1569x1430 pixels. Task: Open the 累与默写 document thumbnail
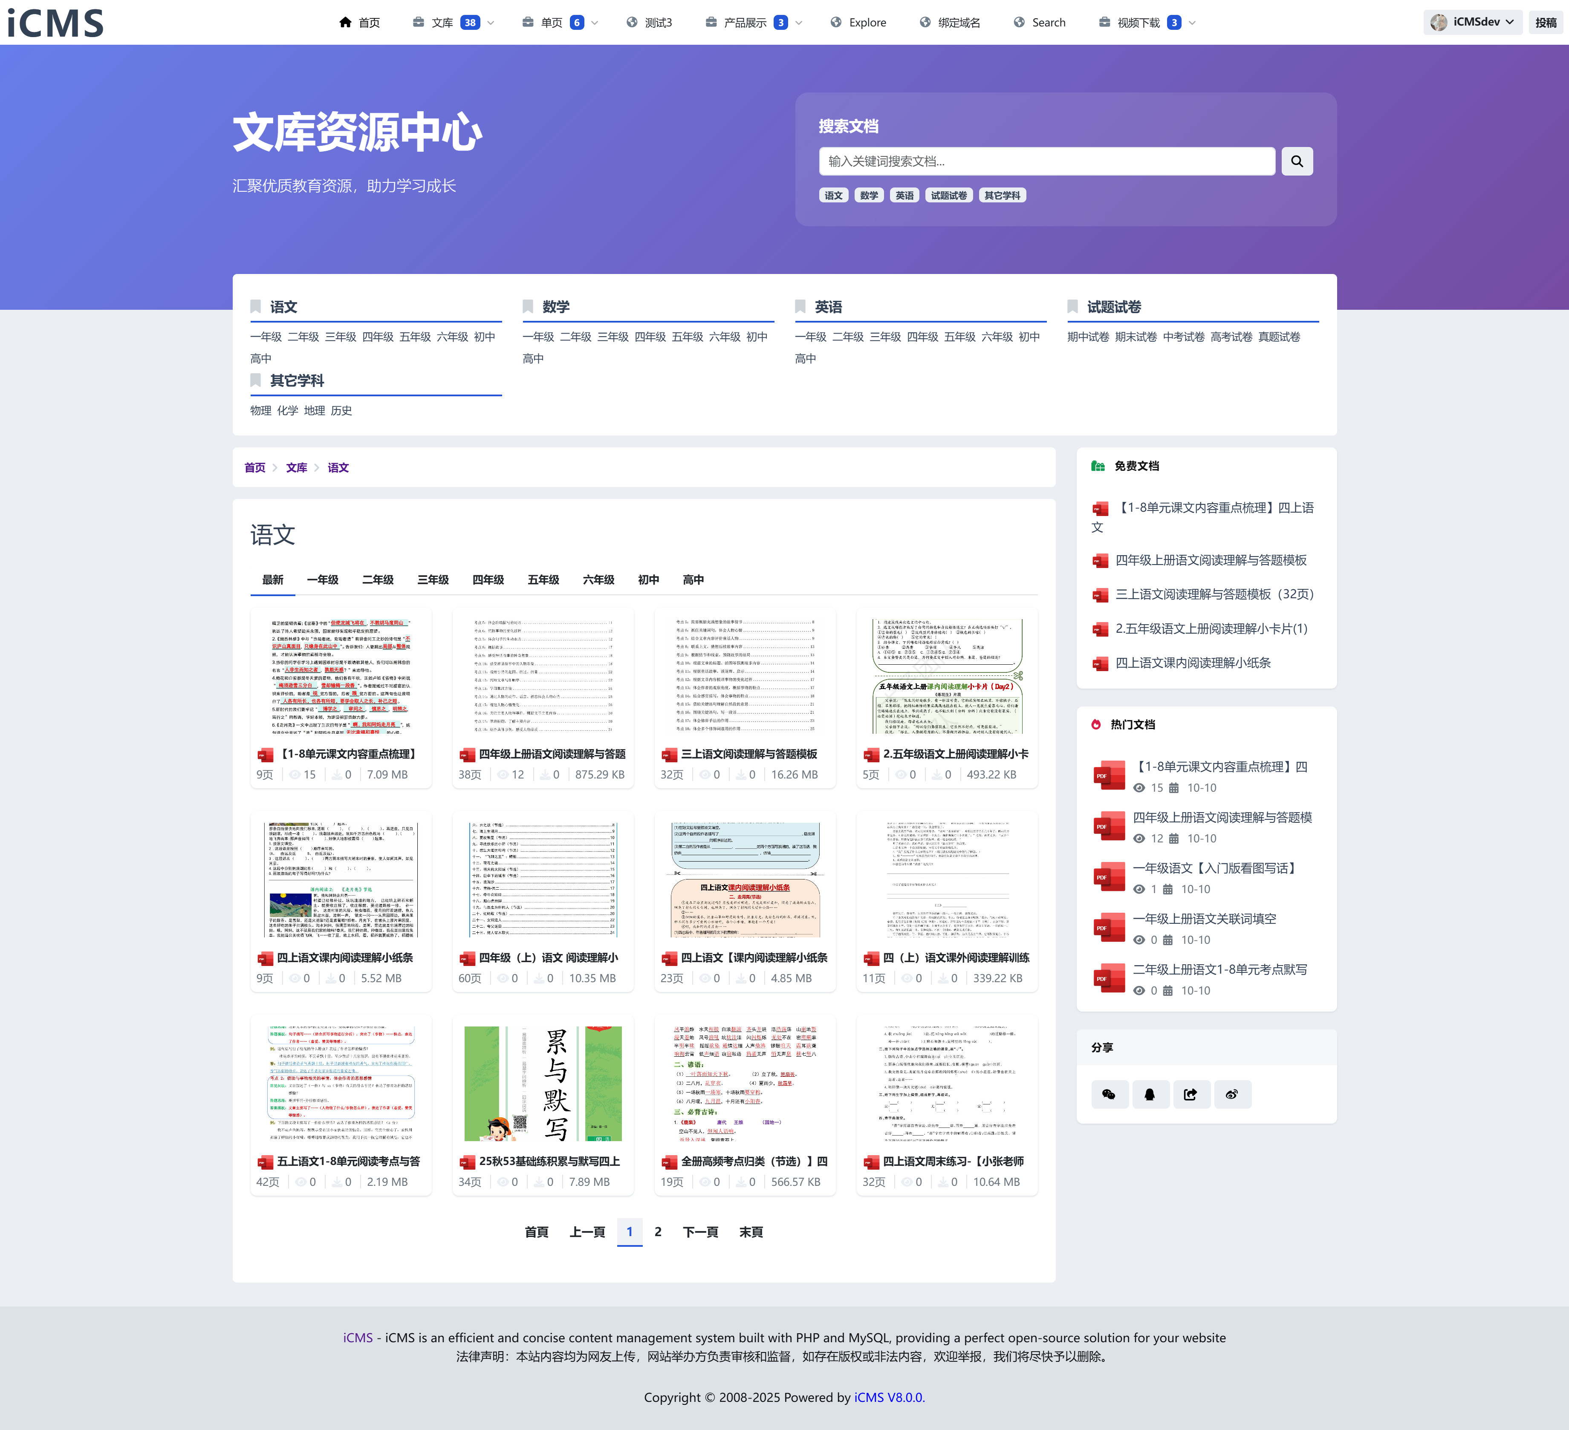pyautogui.click(x=543, y=1083)
